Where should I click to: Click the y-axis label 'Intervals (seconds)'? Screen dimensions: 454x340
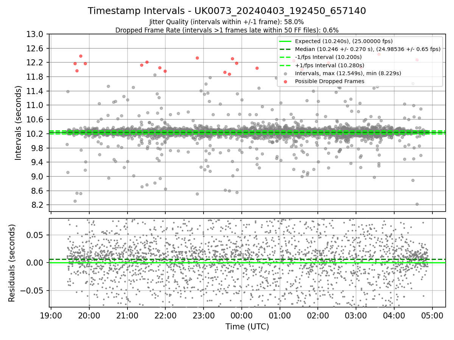point(19,123)
